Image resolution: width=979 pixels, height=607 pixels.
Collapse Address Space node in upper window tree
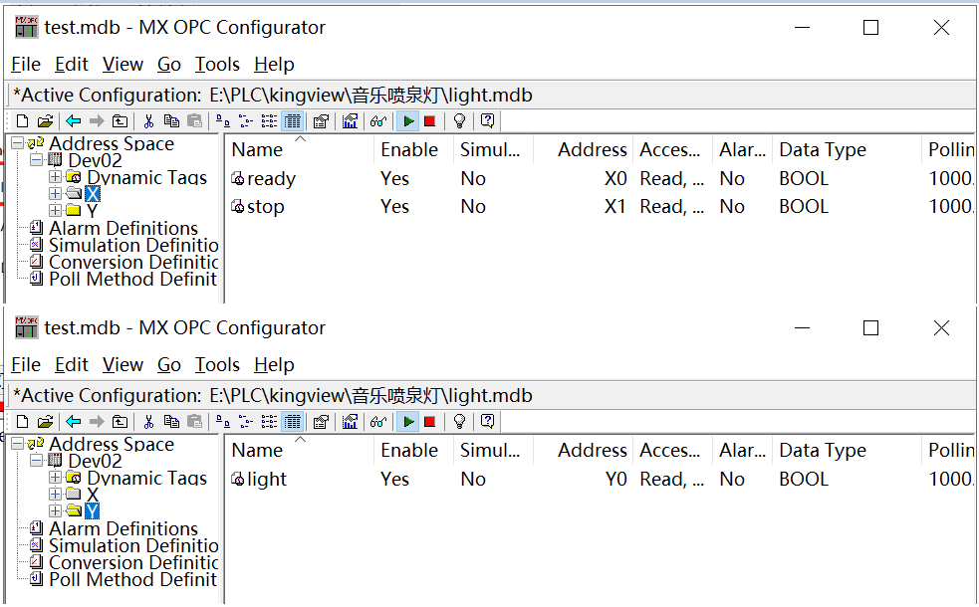pyautogui.click(x=18, y=143)
